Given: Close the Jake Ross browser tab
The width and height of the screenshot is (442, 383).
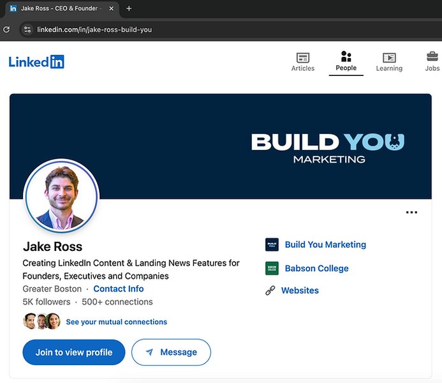Looking at the screenshot, I should tap(112, 8).
